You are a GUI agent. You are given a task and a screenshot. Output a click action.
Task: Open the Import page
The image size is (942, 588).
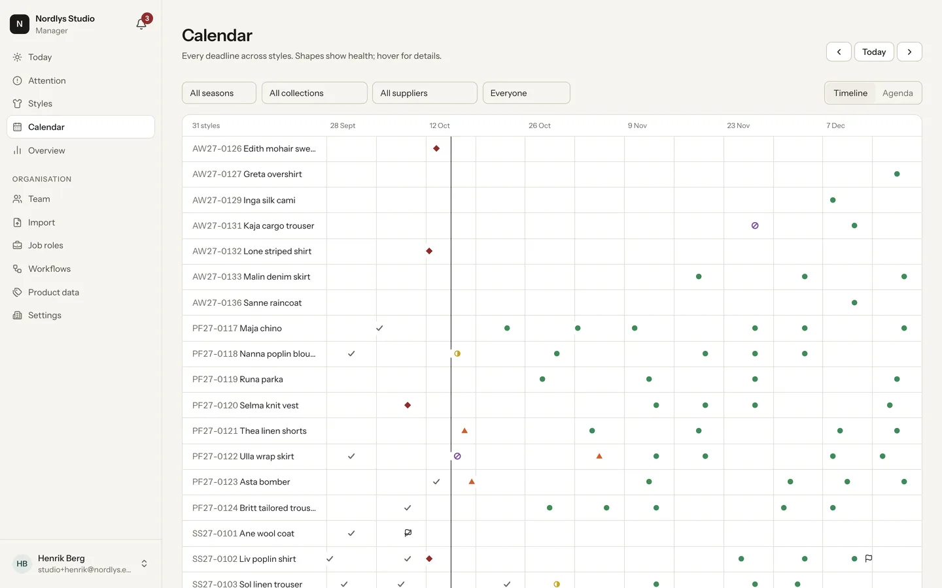pyautogui.click(x=81, y=222)
